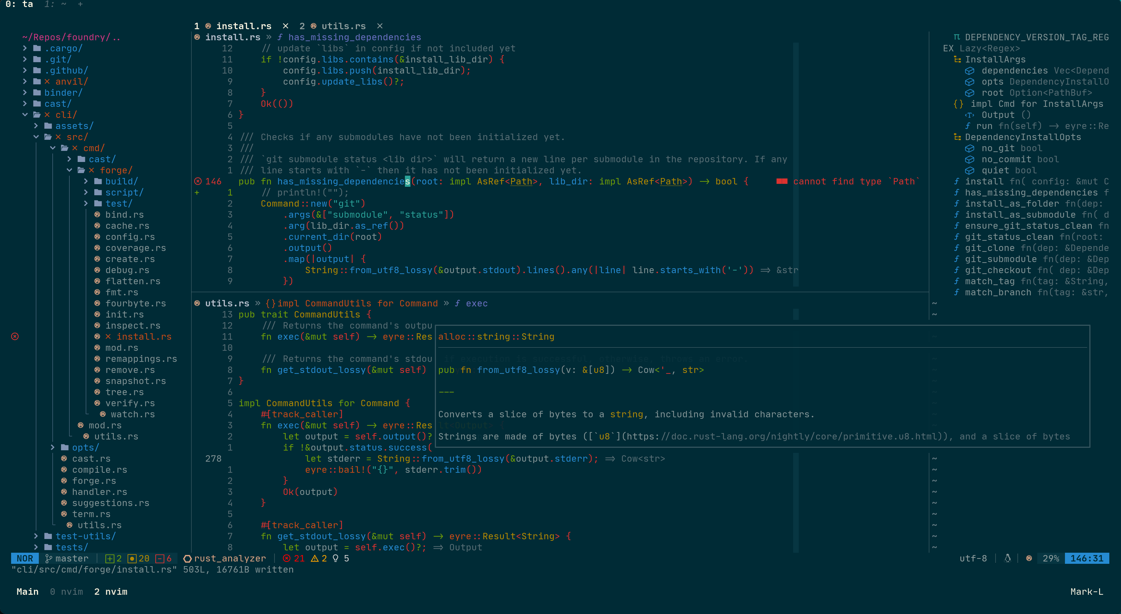This screenshot has height=614, width=1121.
Task: Click the folder icon beside assets/
Action: click(x=48, y=126)
